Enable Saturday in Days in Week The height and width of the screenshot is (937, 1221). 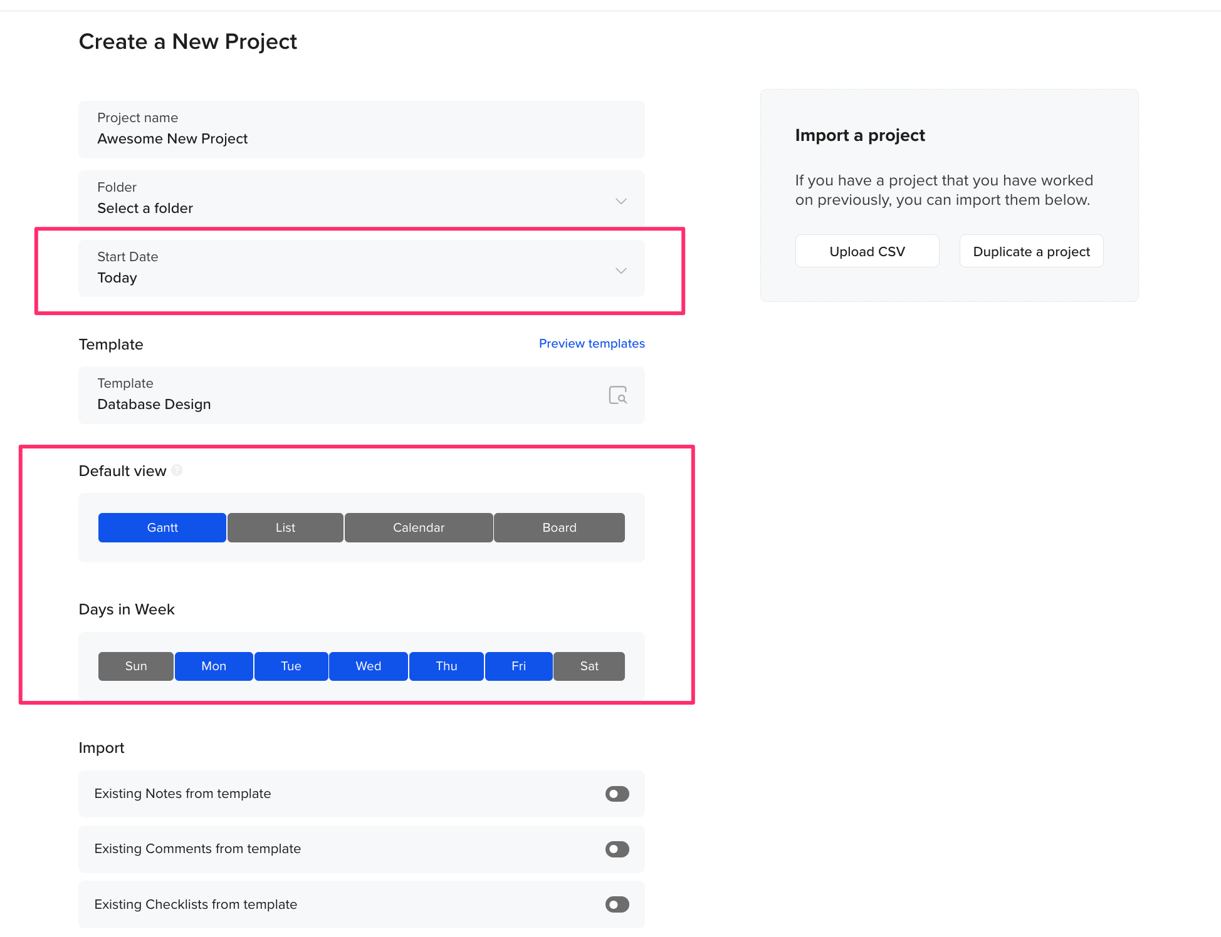[589, 666]
